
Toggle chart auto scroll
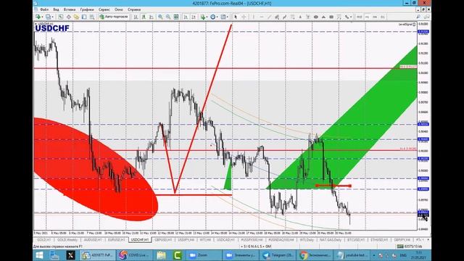coord(186,17)
